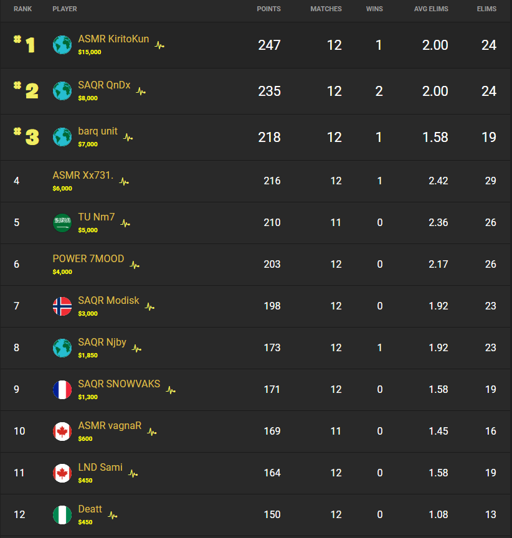This screenshot has height=538, width=512.
Task: Select the Saudi Arabia flag beside TU Nm7
Action: coord(62,223)
